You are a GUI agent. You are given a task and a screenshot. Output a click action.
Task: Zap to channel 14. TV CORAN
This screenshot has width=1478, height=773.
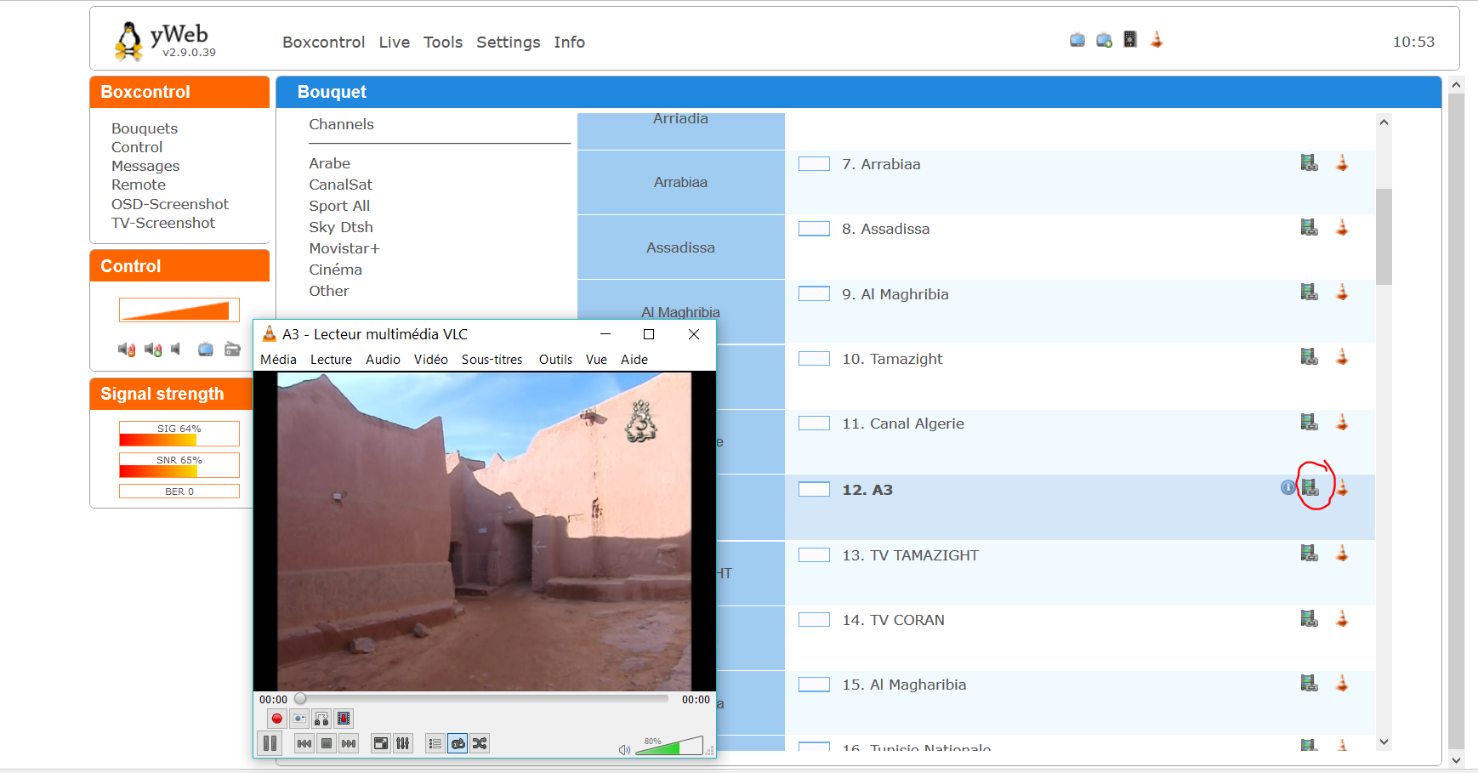[894, 620]
